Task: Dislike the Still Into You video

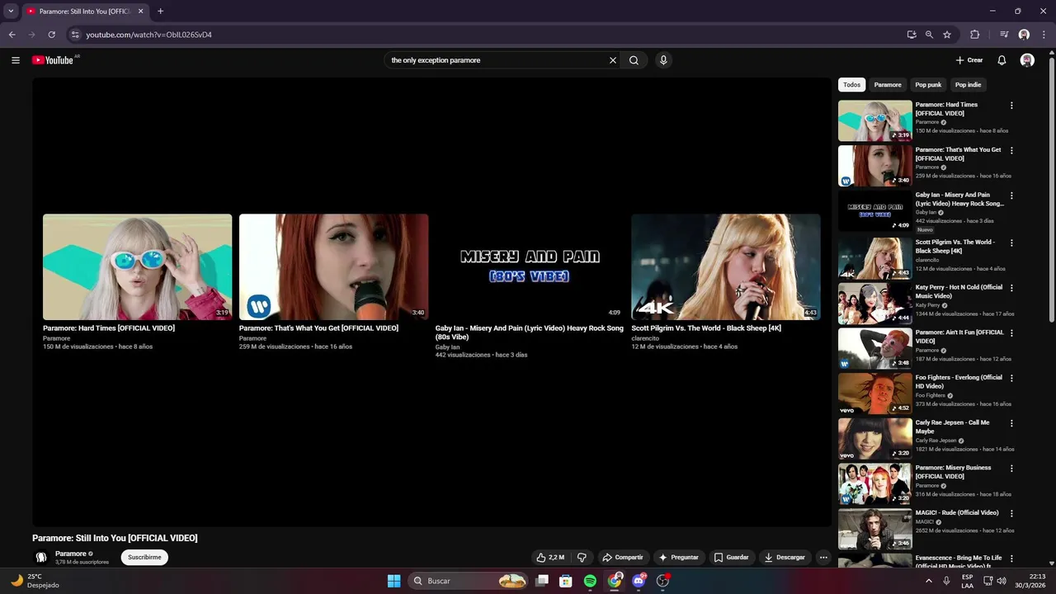Action: (582, 558)
